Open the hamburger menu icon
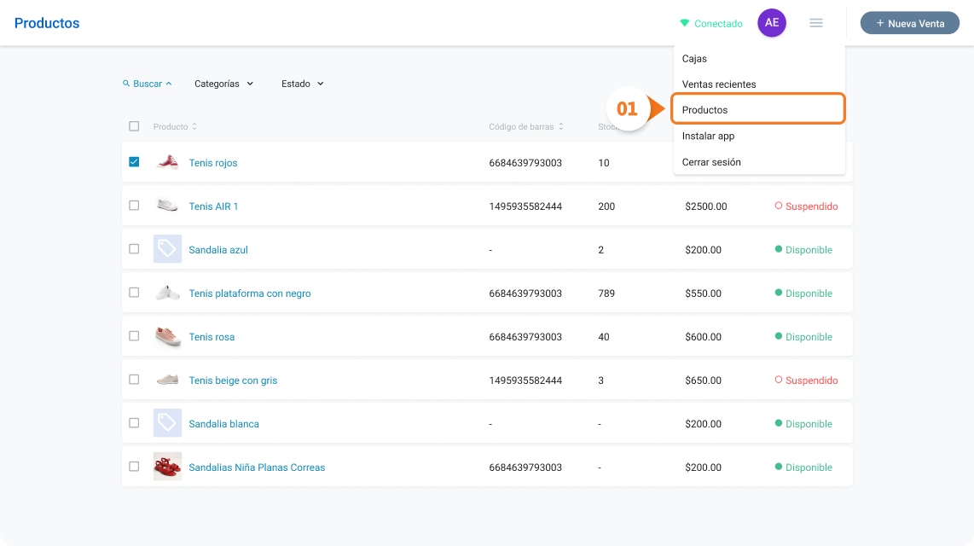The height and width of the screenshot is (546, 974). (x=815, y=23)
